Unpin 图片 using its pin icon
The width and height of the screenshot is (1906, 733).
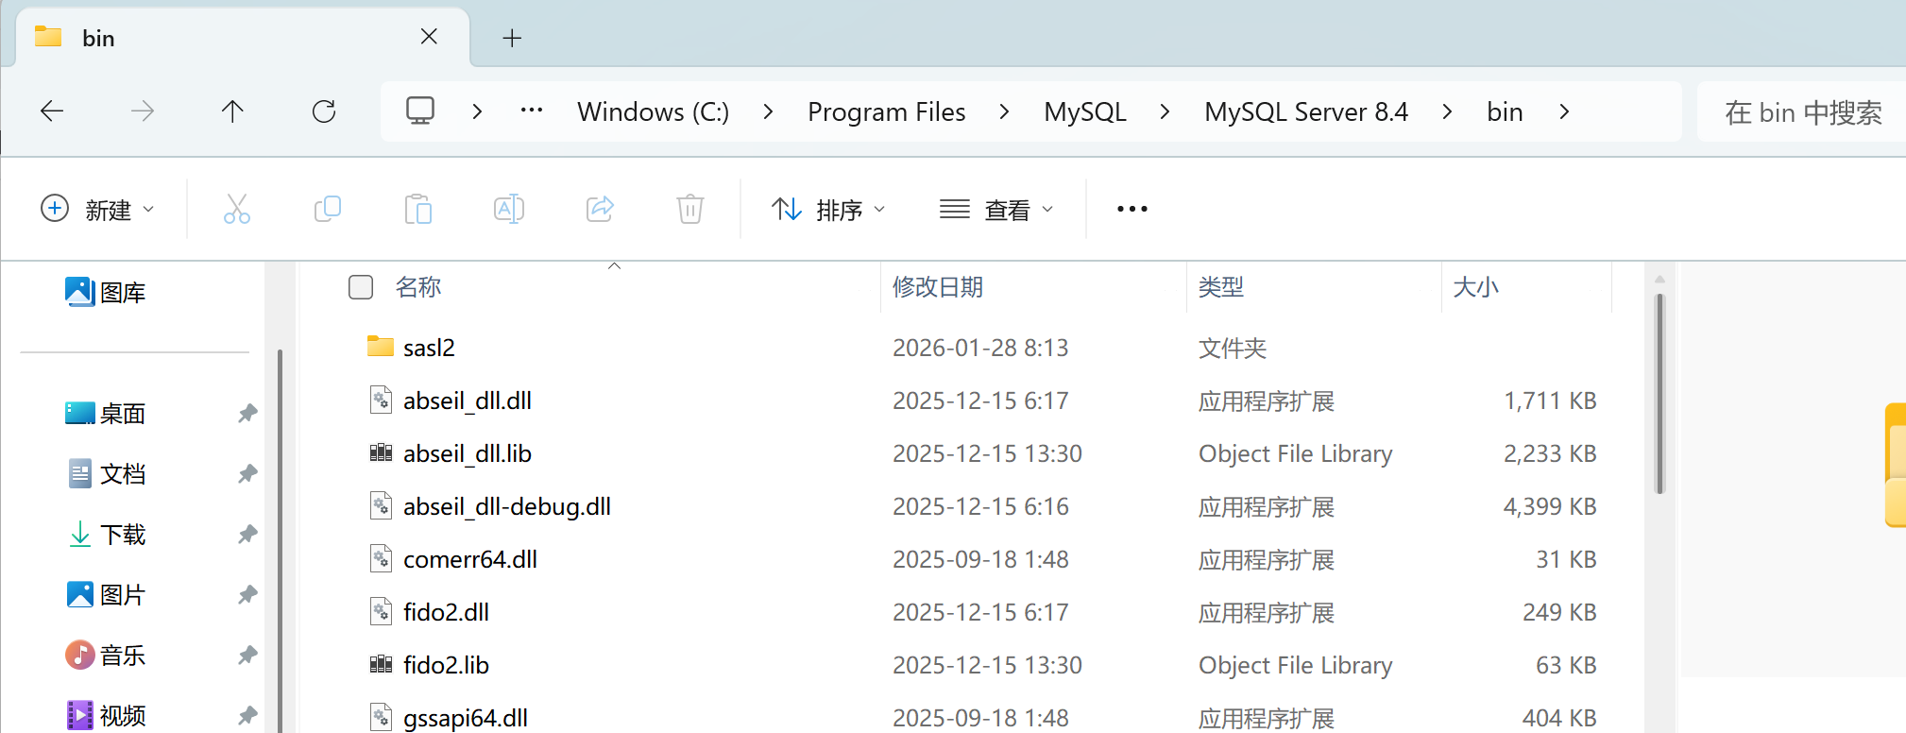[x=247, y=595]
